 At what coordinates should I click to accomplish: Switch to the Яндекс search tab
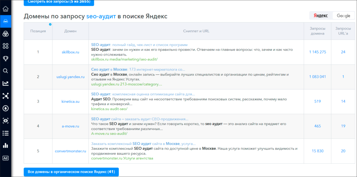(321, 16)
